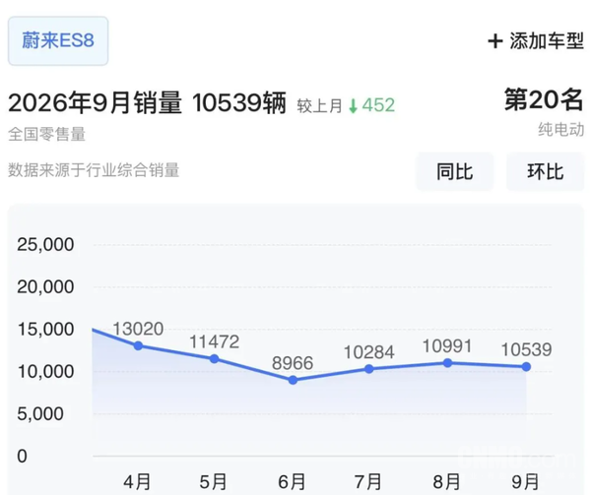Click the 9月 axis label
Viewport: 591px width, 495px height.
click(x=525, y=482)
